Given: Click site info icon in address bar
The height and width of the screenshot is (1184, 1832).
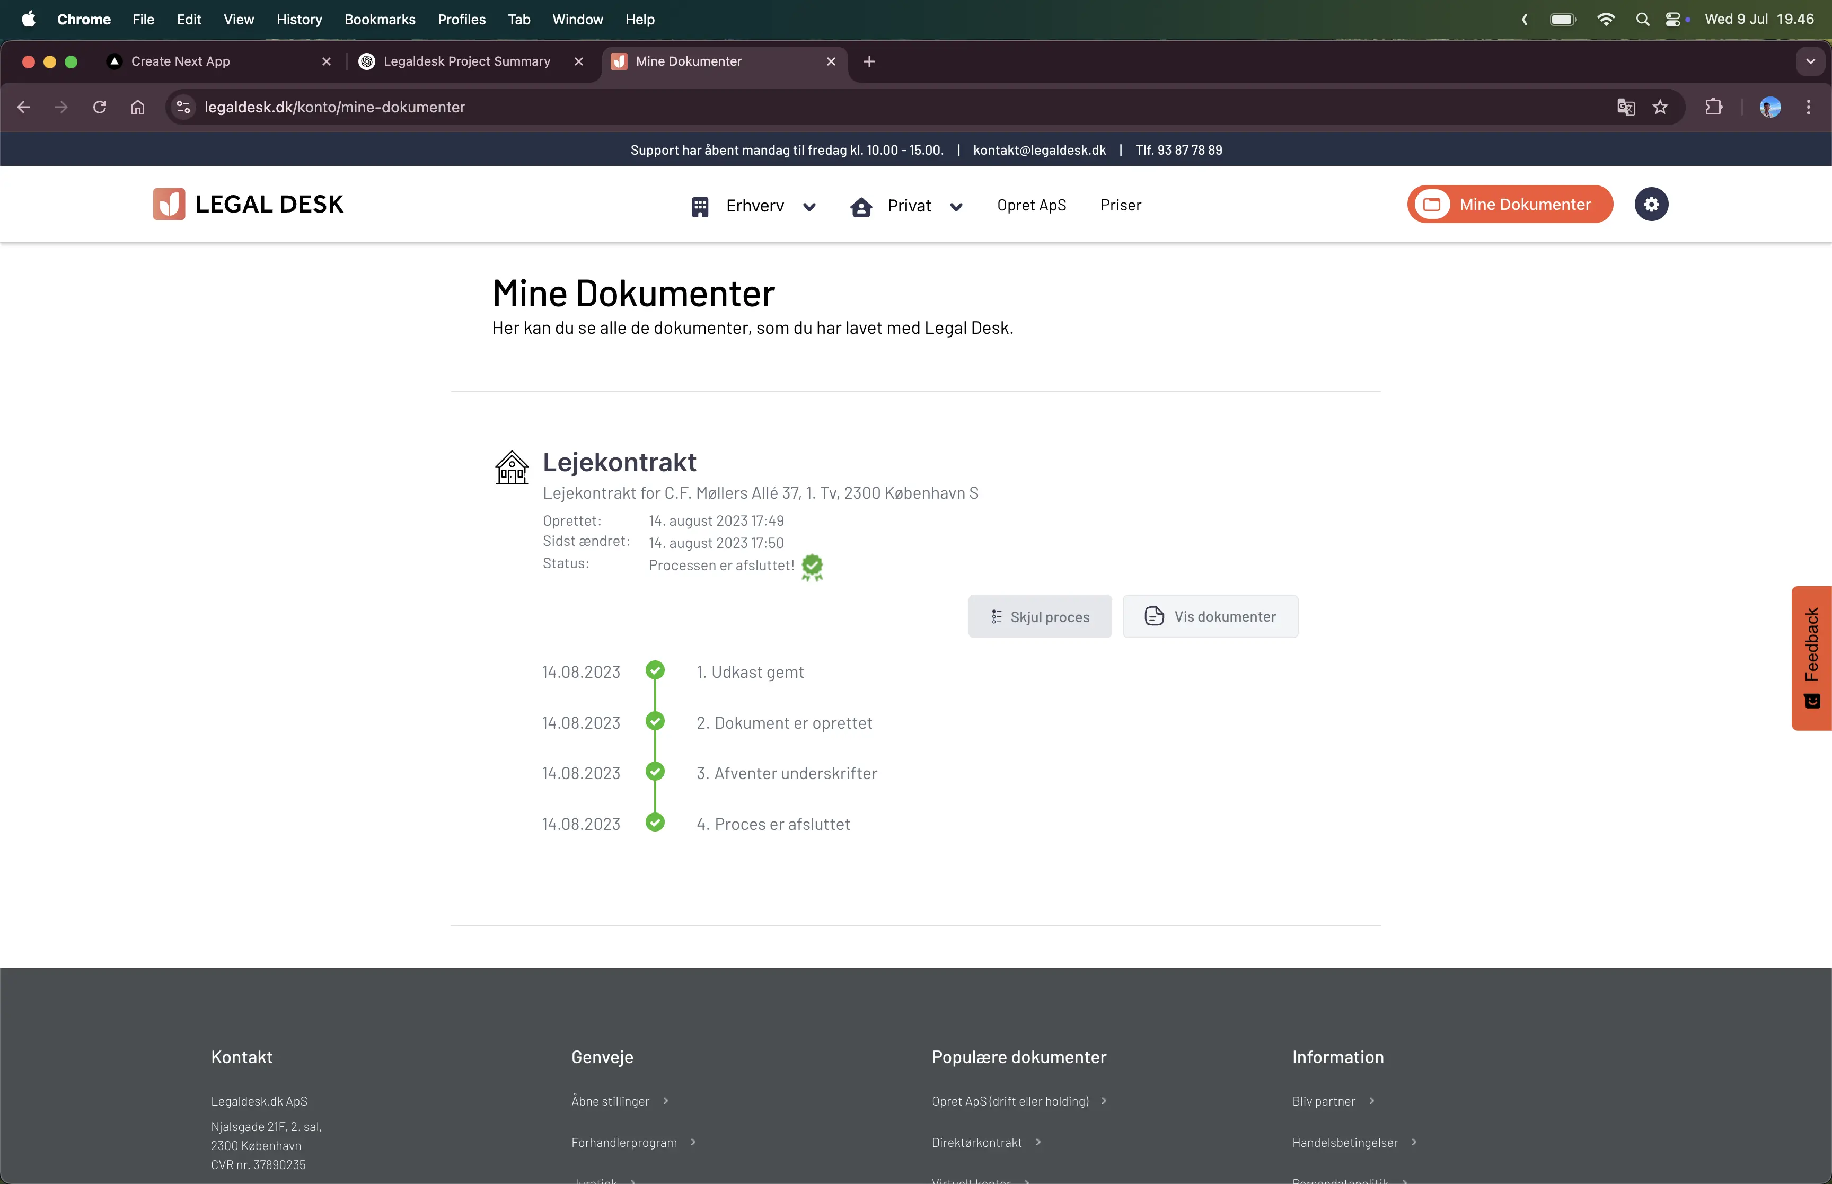Looking at the screenshot, I should (x=183, y=107).
